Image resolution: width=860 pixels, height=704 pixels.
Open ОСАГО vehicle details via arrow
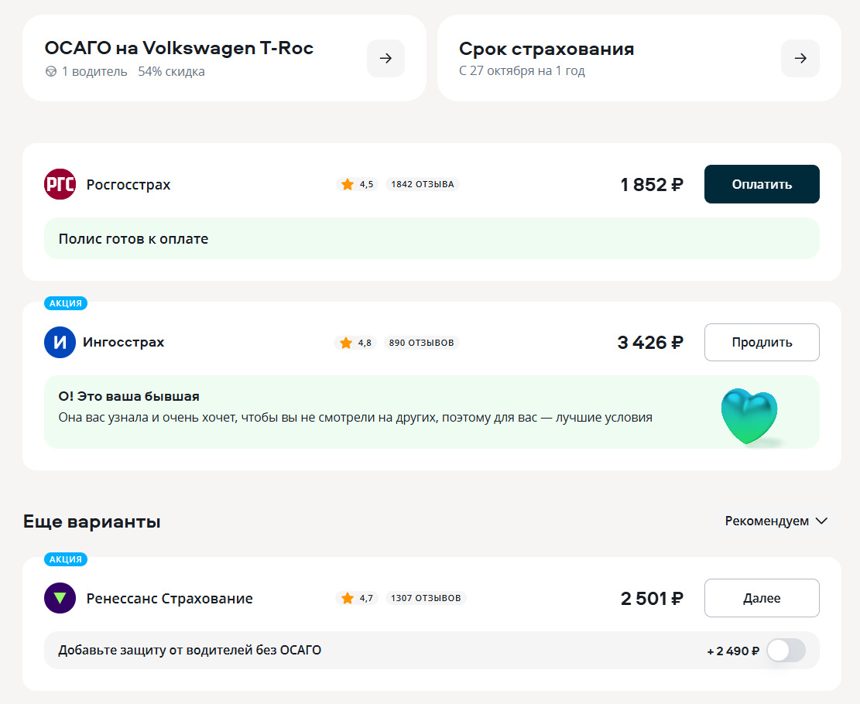(385, 58)
